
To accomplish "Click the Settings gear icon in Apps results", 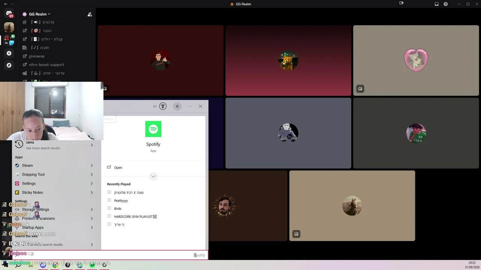I will tap(17, 183).
